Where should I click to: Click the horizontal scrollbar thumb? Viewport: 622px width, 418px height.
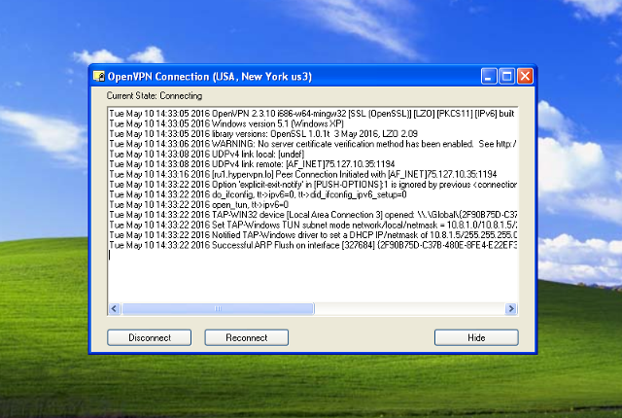coord(218,308)
